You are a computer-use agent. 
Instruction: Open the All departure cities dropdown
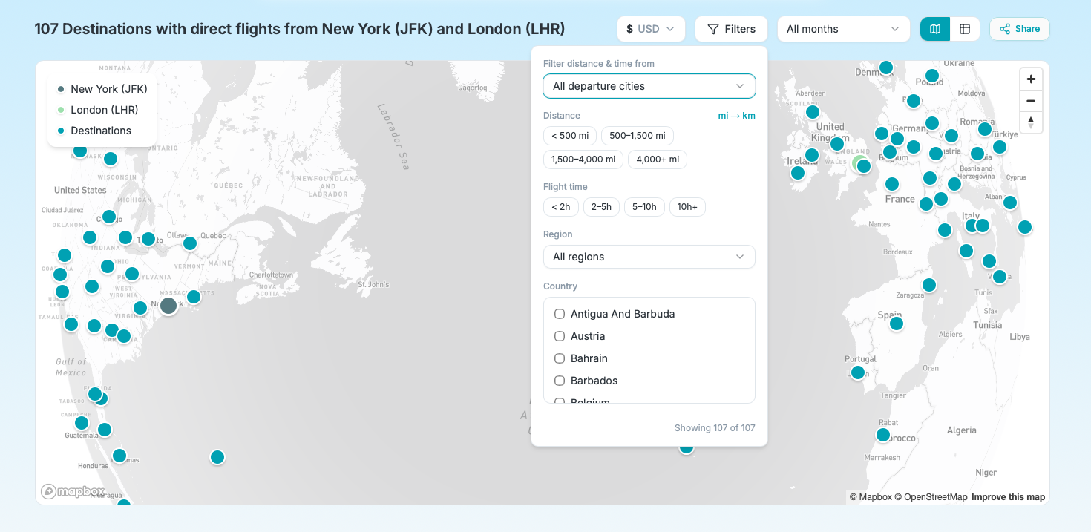tap(649, 86)
